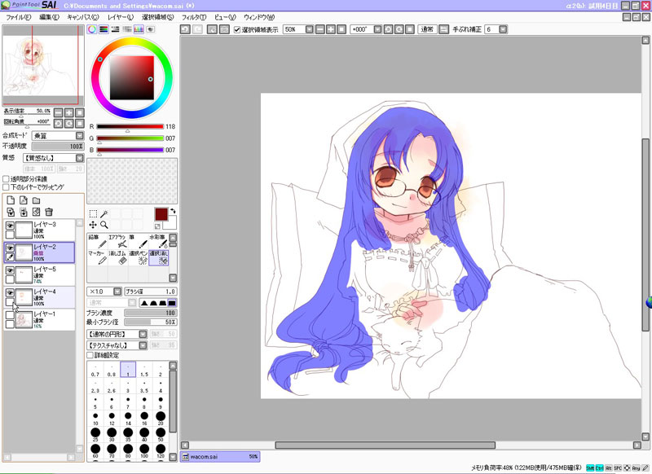Swap foreground and background colors
The image size is (652, 474).
tap(173, 211)
